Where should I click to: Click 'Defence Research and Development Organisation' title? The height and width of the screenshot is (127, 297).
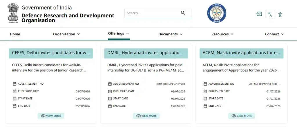pos(68,18)
